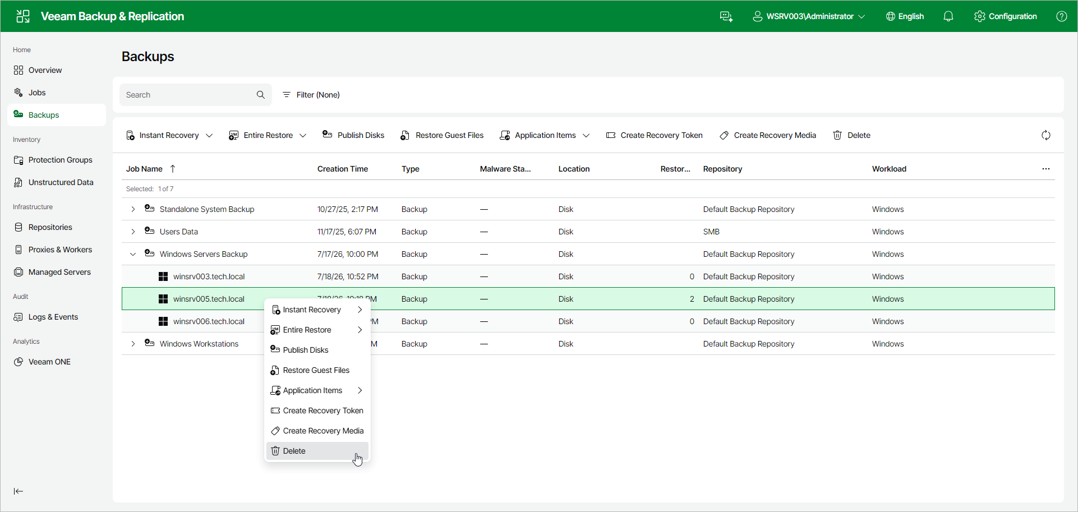Select the winsrv006.tech.local row name
The height and width of the screenshot is (512, 1078).
pyautogui.click(x=209, y=321)
